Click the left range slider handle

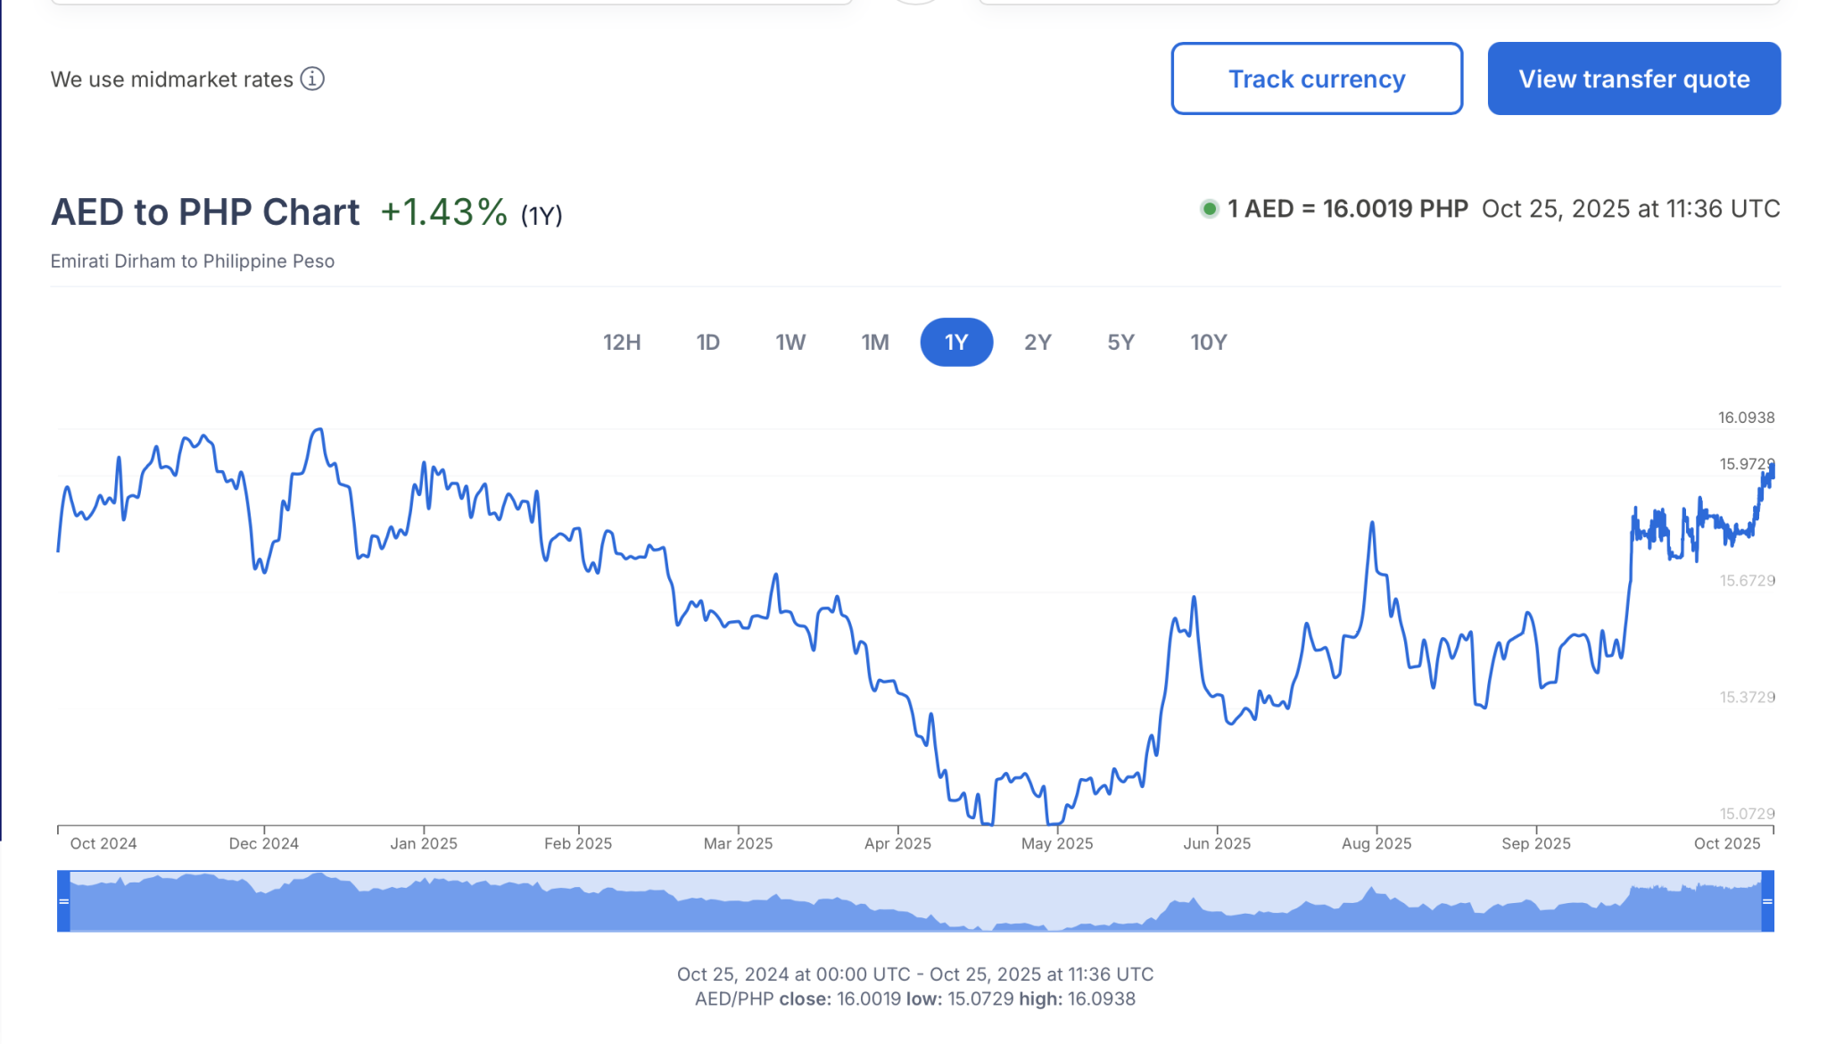point(63,901)
